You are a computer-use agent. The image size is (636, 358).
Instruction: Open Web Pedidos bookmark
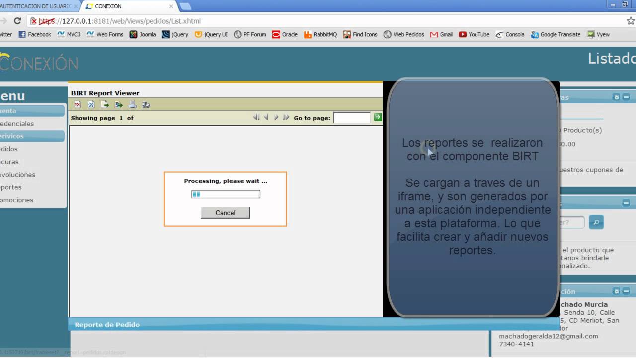404,34
